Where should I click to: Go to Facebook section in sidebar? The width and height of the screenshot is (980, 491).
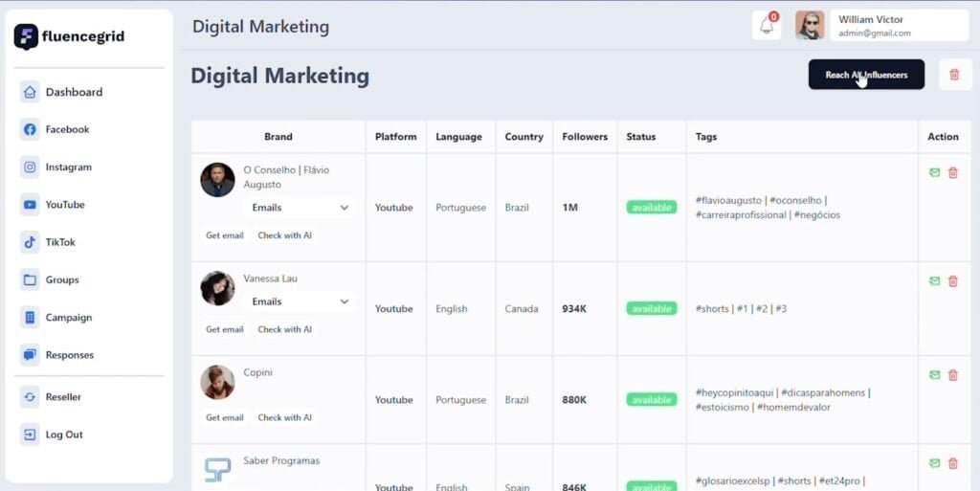tap(68, 129)
